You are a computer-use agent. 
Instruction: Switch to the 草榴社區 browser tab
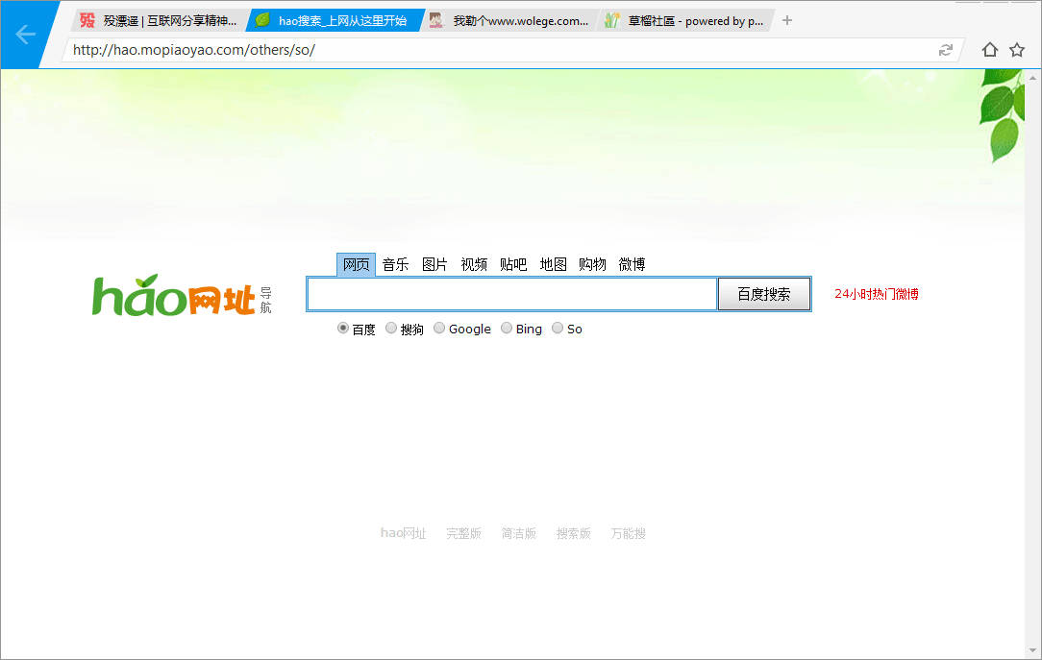[686, 20]
